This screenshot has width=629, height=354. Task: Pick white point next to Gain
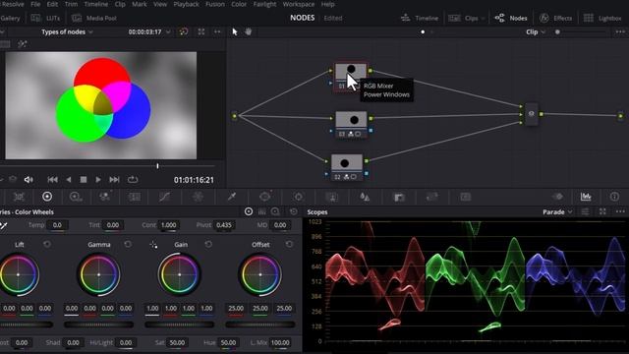tap(153, 245)
